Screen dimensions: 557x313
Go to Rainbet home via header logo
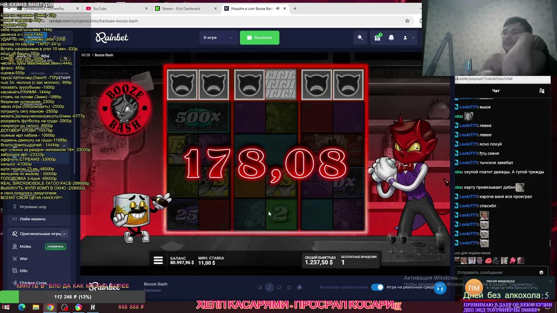point(112,38)
